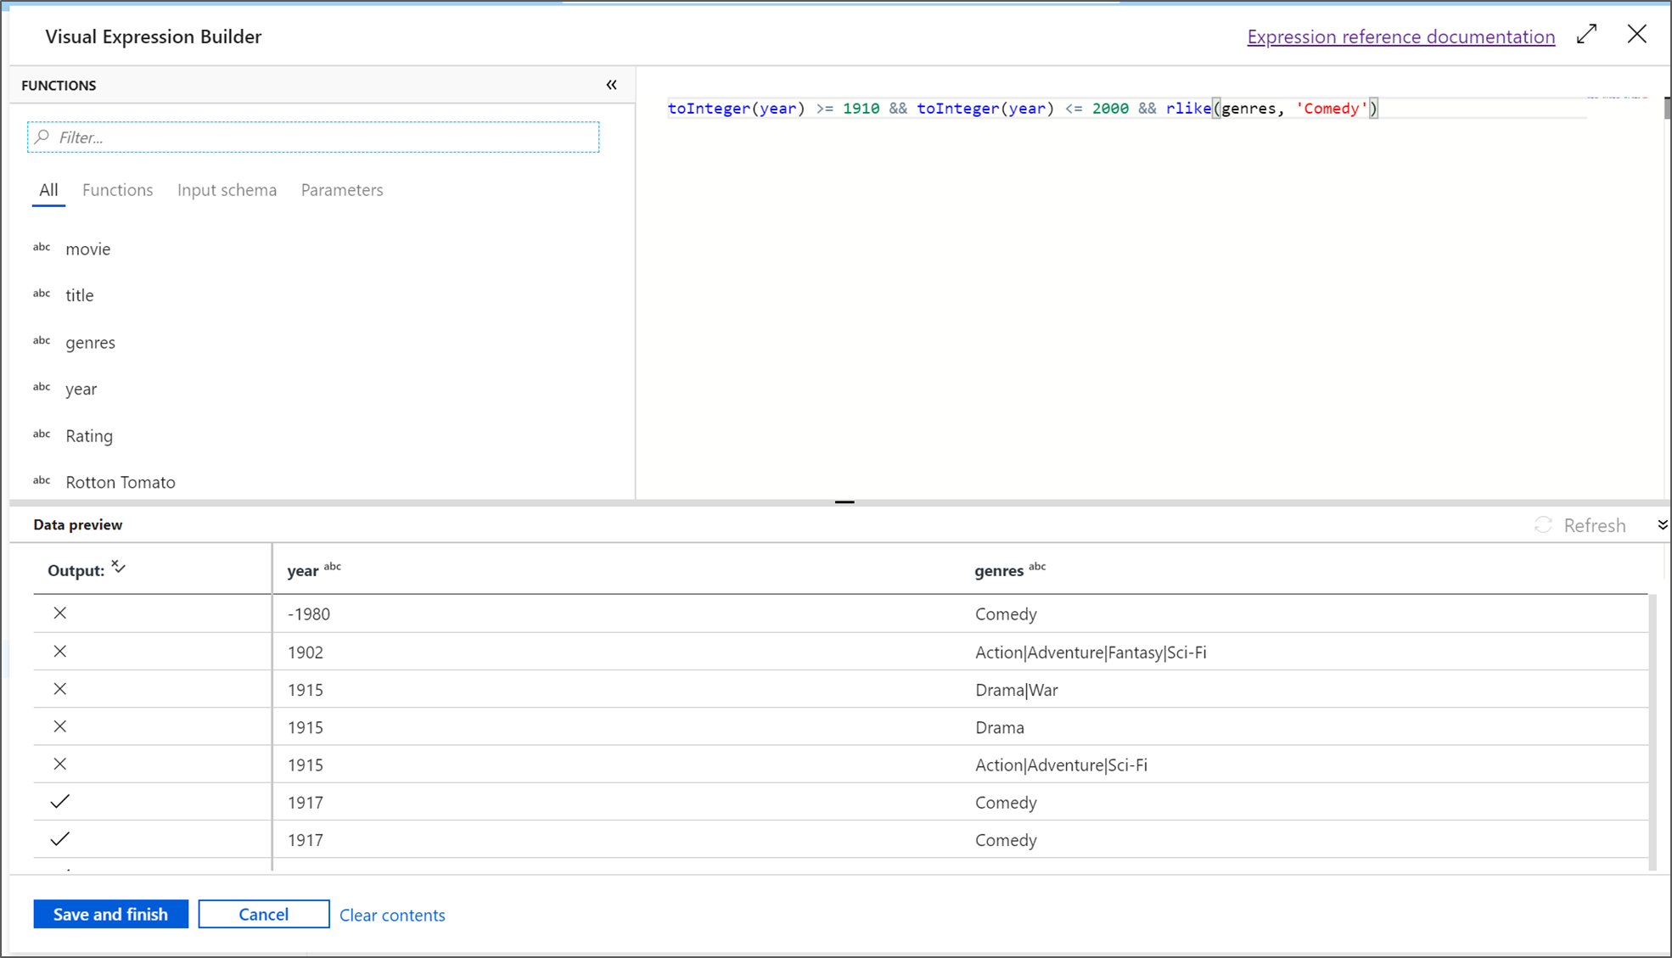Viewport: 1672px width, 958px height.
Task: Click the year field in schema list
Action: 79,389
